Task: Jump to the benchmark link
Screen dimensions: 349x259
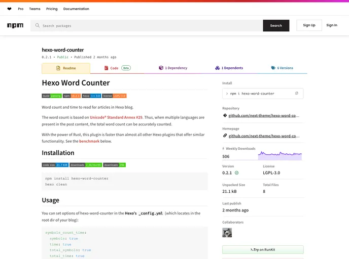Action: point(89,141)
